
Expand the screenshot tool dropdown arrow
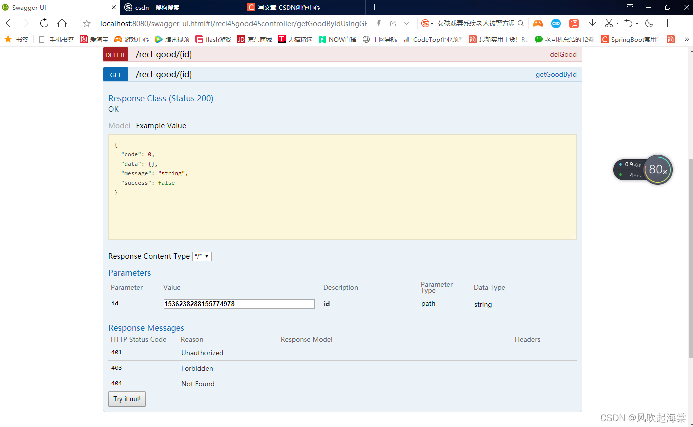click(617, 24)
